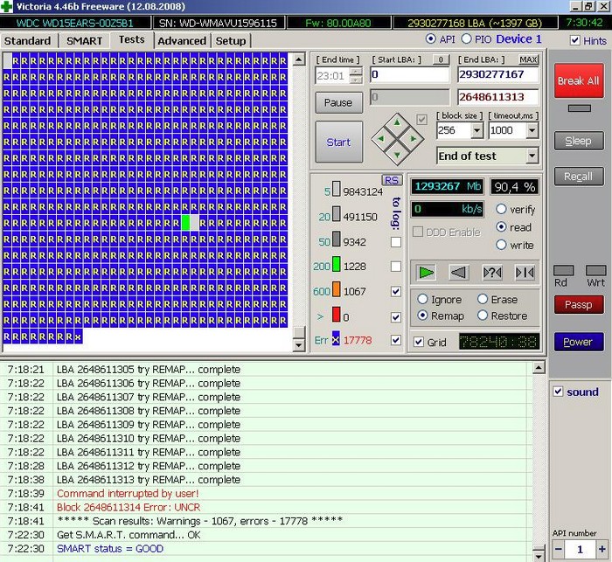Uncheck the Grid checkbox

[419, 342]
